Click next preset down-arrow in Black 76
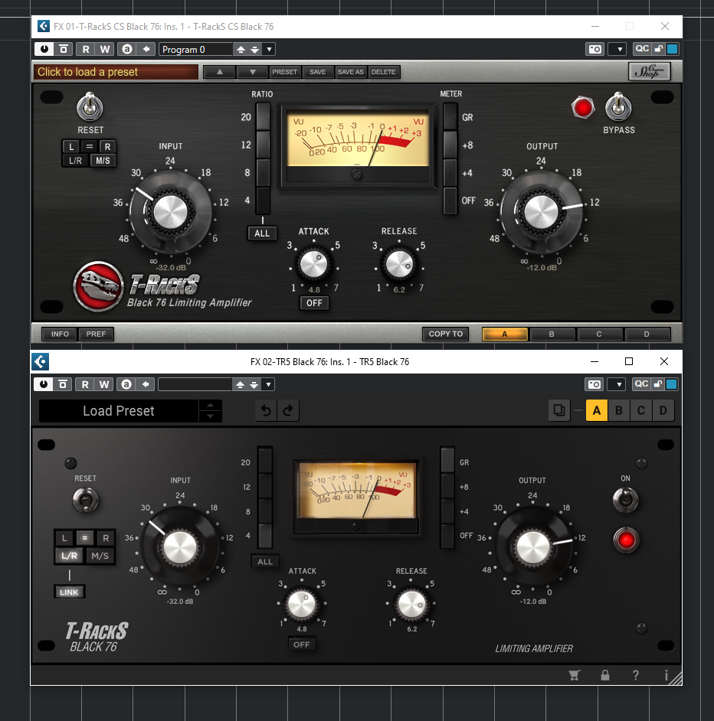The width and height of the screenshot is (714, 721). pyautogui.click(x=252, y=72)
